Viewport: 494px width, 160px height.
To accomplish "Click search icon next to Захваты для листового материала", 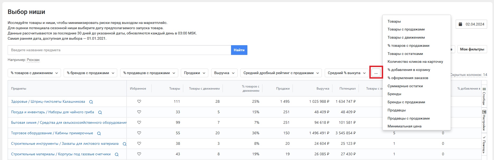I will (125, 144).
